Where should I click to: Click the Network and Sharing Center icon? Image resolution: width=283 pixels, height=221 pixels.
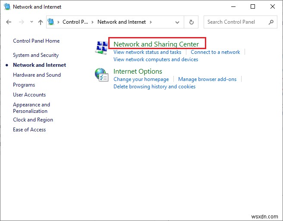point(102,48)
